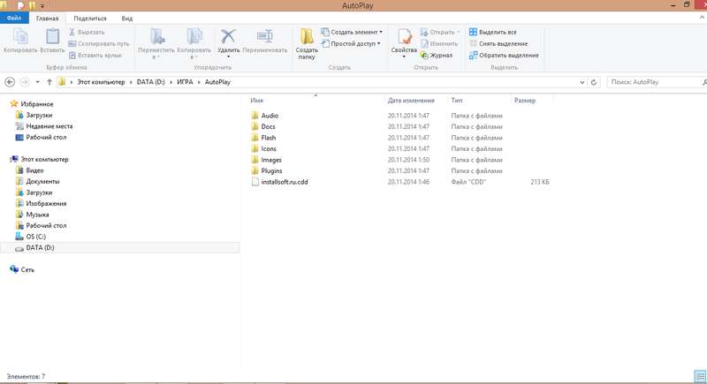
Task: Click Вырезать scissors icon
Action: (x=72, y=32)
